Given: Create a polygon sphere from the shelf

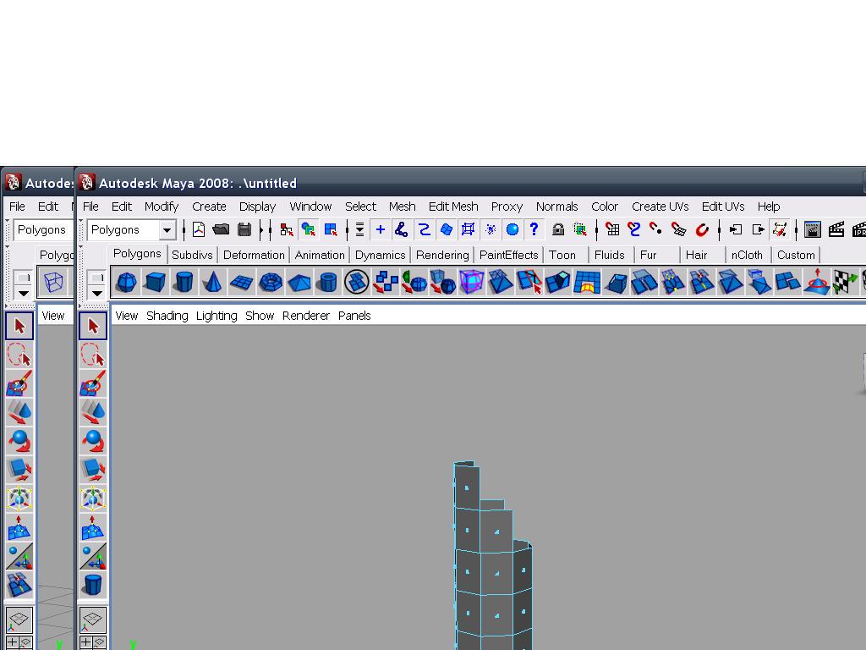Looking at the screenshot, I should tap(127, 282).
